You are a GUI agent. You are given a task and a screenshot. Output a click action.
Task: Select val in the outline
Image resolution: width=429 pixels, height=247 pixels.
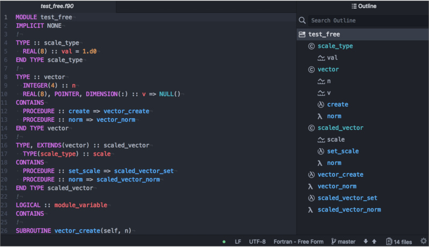tap(332, 58)
